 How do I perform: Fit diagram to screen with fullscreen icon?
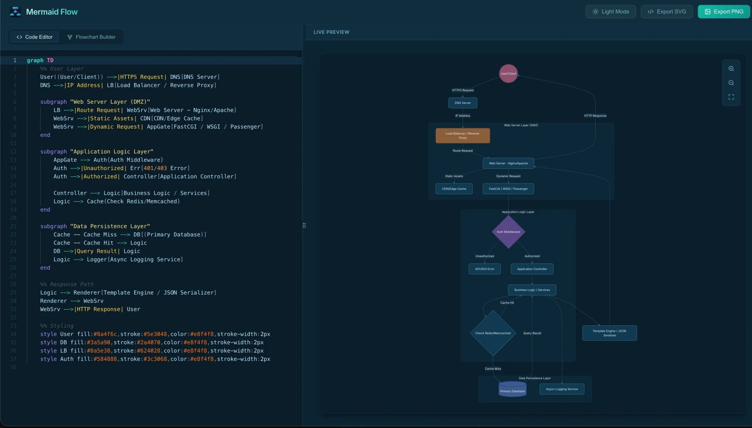[731, 97]
